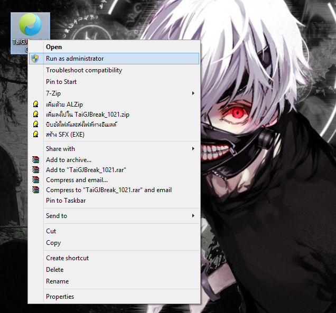Choose Troubleshoot compatibility
The width and height of the screenshot is (336, 313).
(114, 70)
